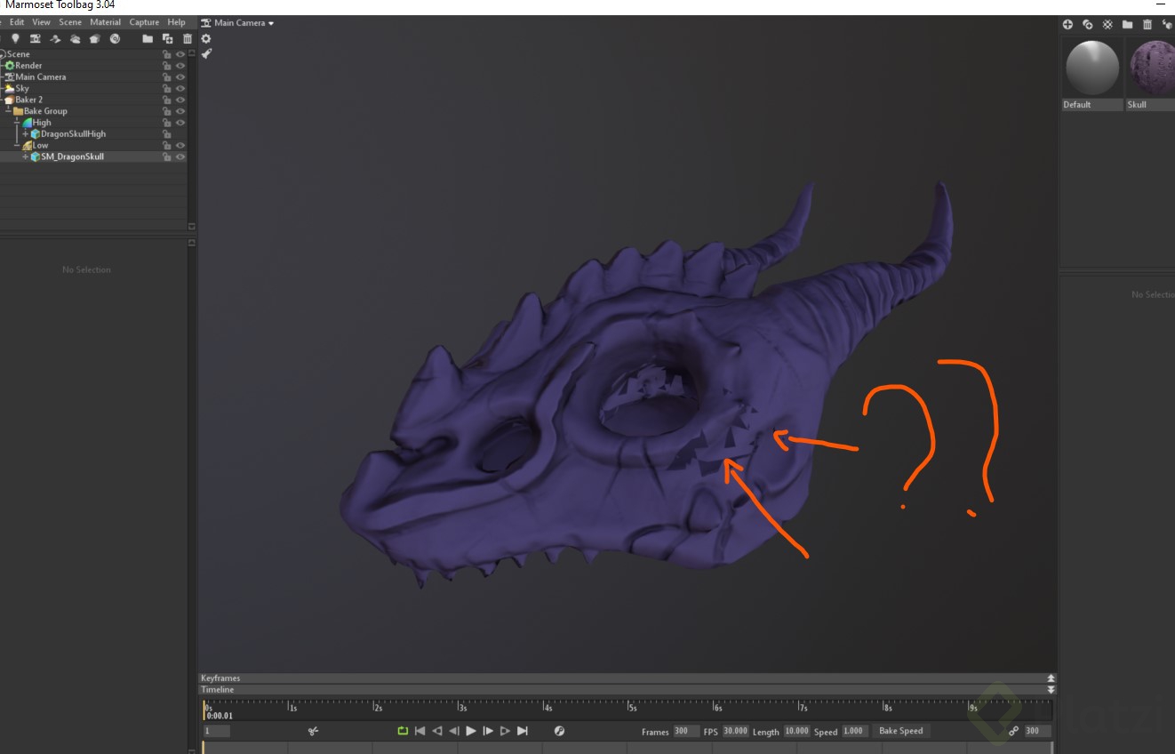
Task: Hide the Baker 2 object
Action: 180,100
